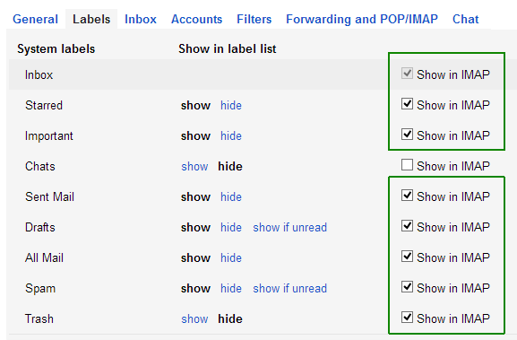The height and width of the screenshot is (340, 517).
Task: Open Forwarding and POP/IMAP tab
Action: 362,19
